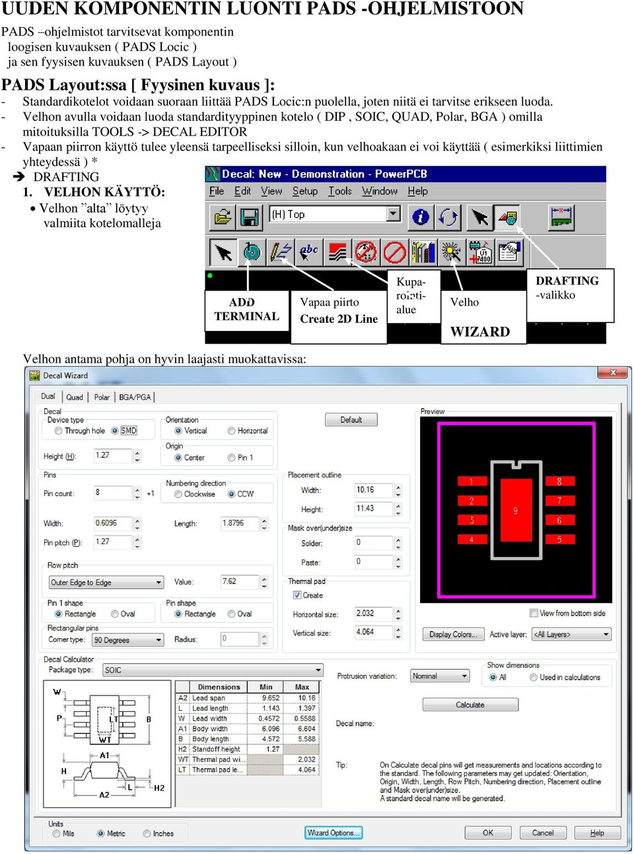This screenshot has width=634, height=854.
Task: Open the Setup menu
Action: [305, 191]
